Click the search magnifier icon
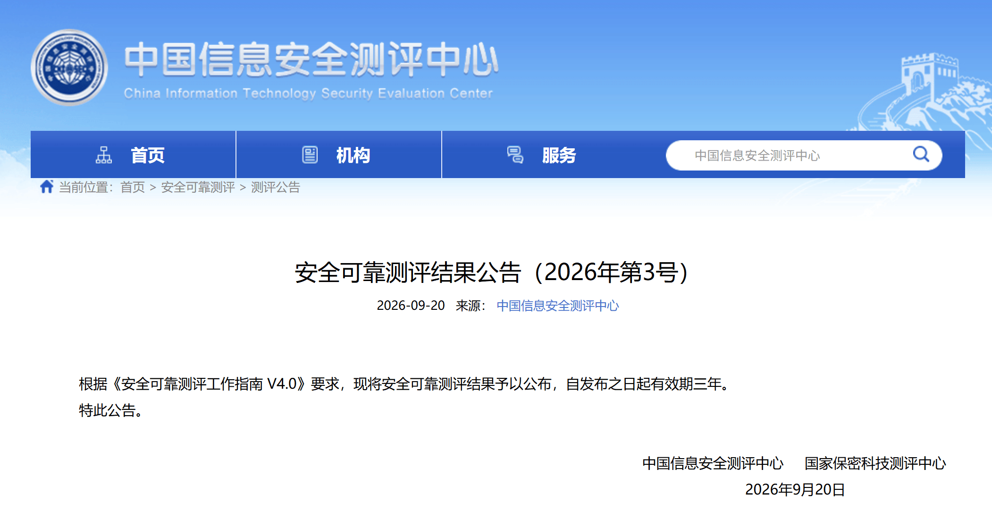 [x=921, y=154]
